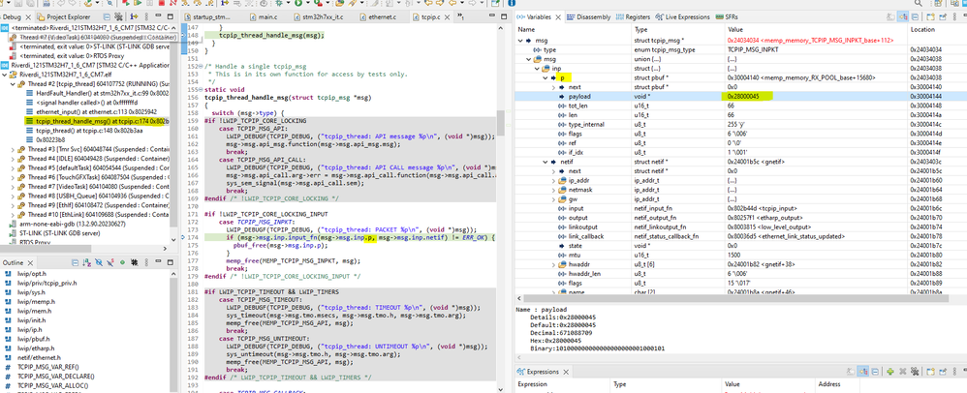
Task: Switch to the Live Expressions tab
Action: pyautogui.click(x=683, y=16)
